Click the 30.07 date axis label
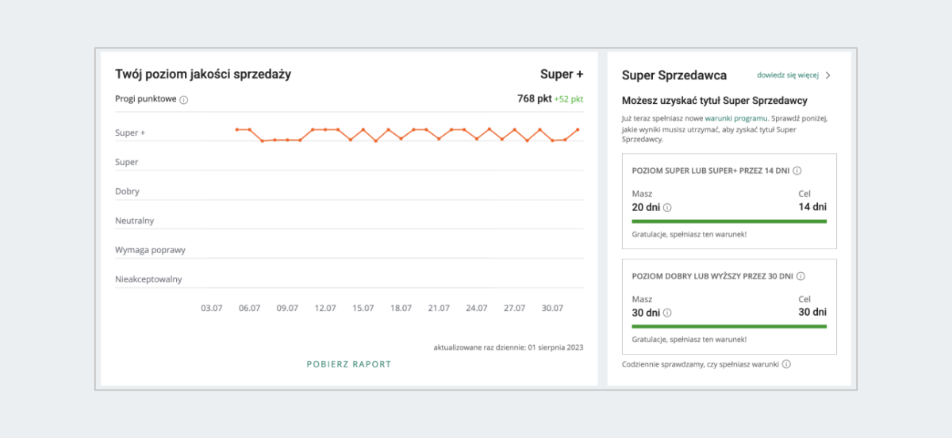952x438 pixels. coord(552,309)
